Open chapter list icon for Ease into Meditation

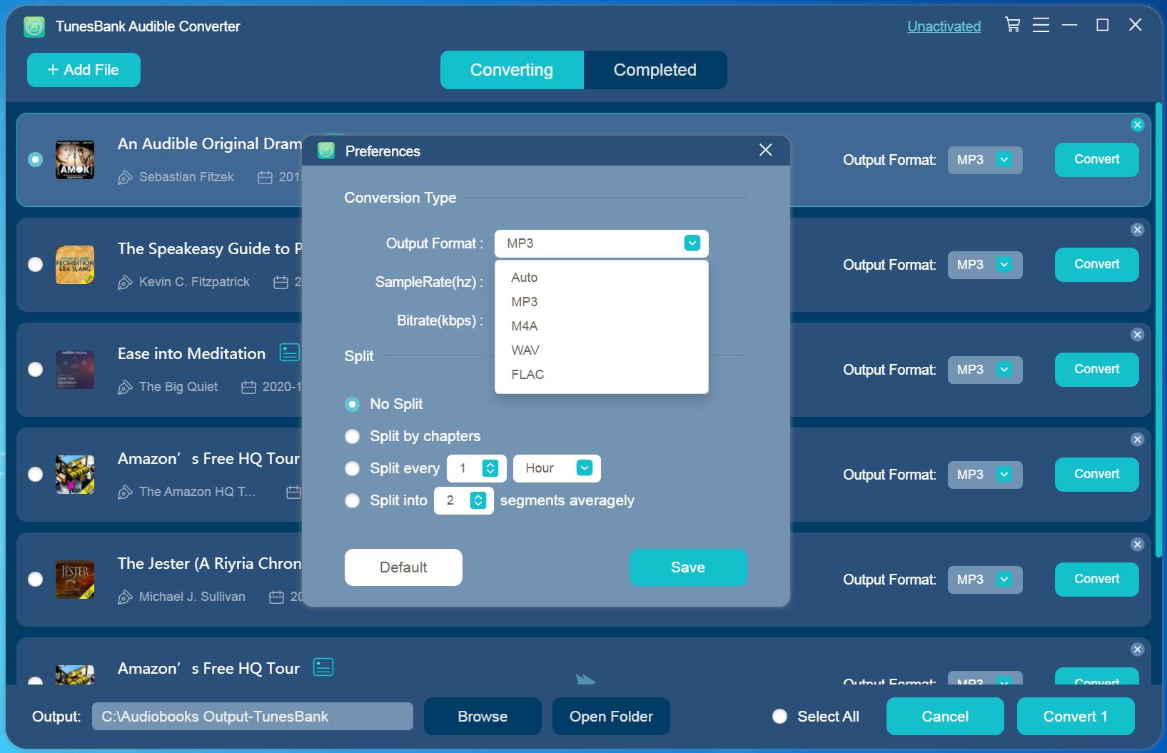click(x=289, y=353)
